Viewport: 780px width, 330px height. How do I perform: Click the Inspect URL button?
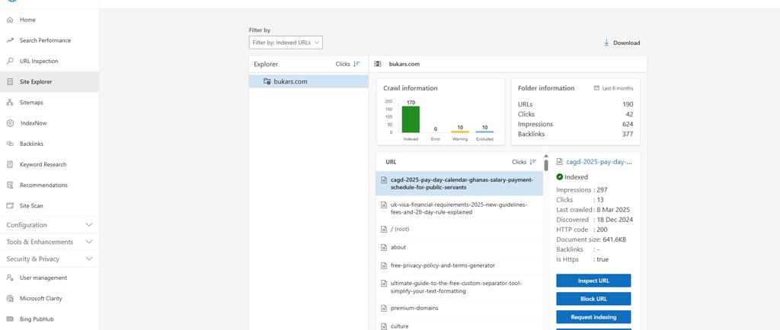(x=593, y=281)
